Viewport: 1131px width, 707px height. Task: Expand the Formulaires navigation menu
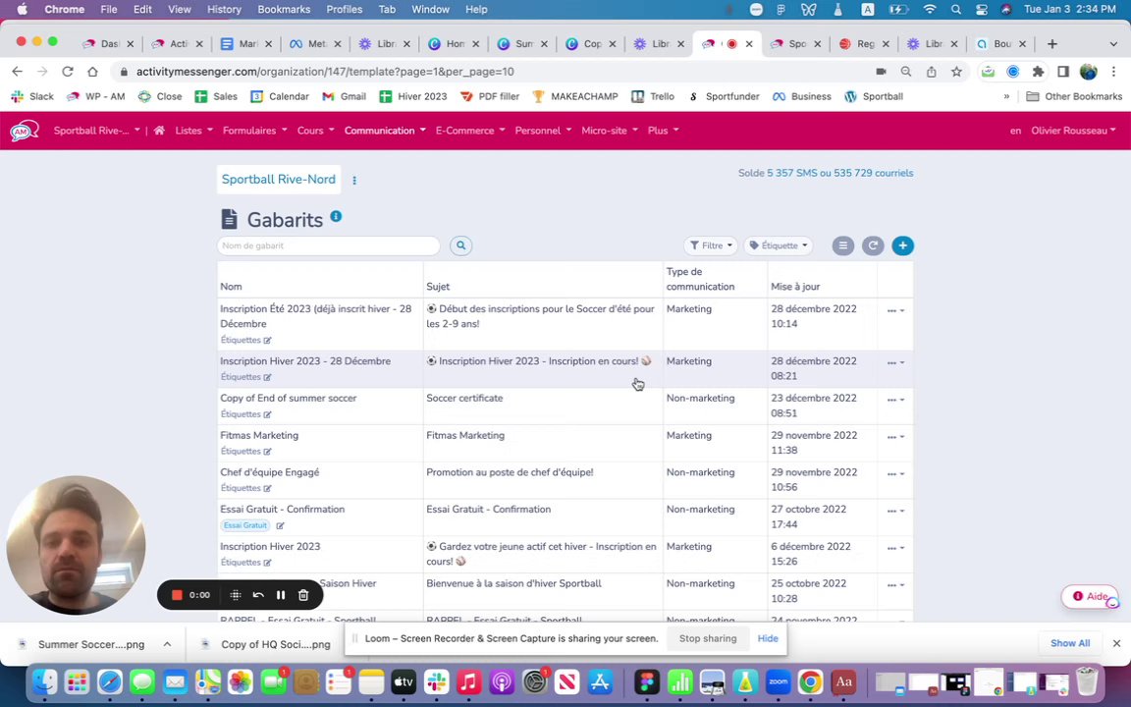pos(254,131)
